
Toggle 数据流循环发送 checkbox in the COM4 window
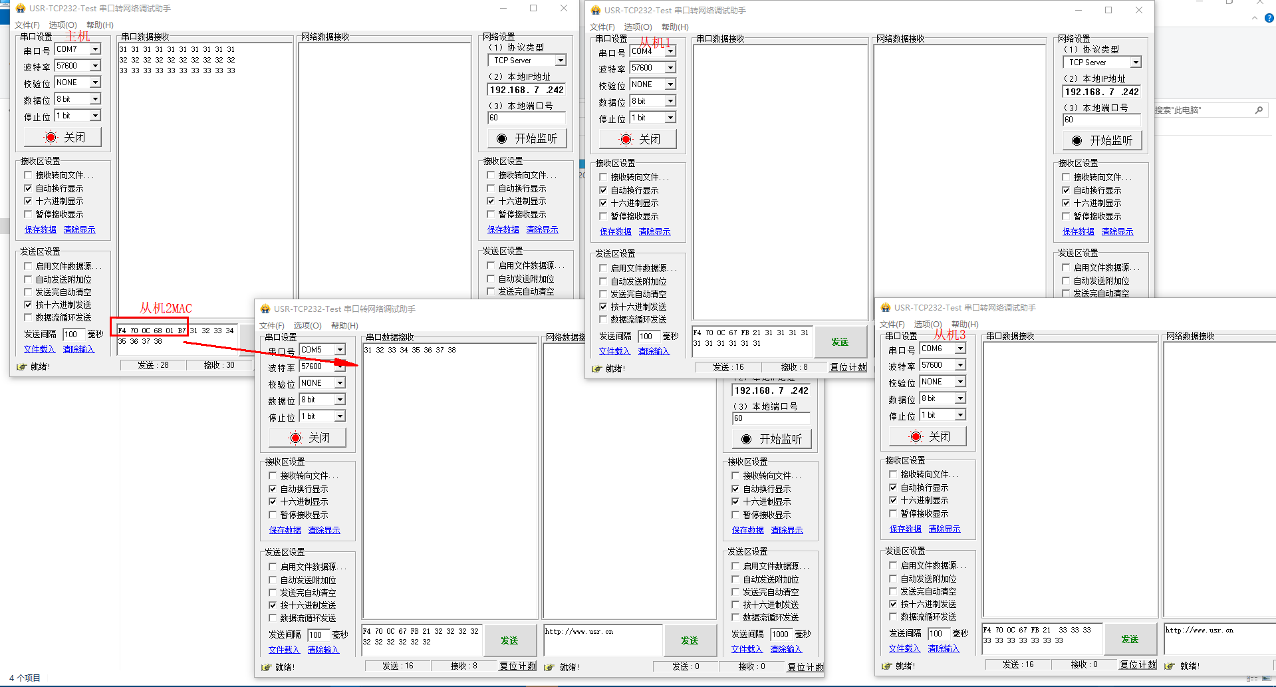[x=603, y=319]
